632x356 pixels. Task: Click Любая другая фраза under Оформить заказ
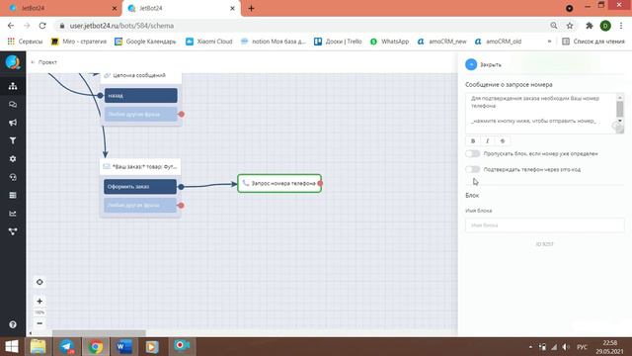coord(140,205)
